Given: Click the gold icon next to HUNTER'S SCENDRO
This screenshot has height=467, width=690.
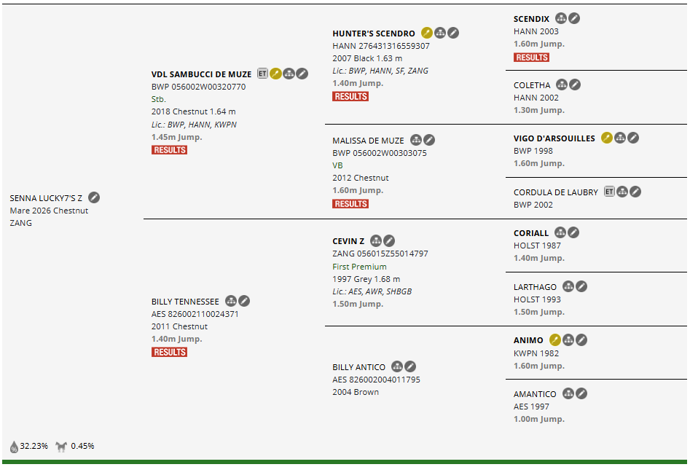Looking at the screenshot, I should click(x=427, y=33).
